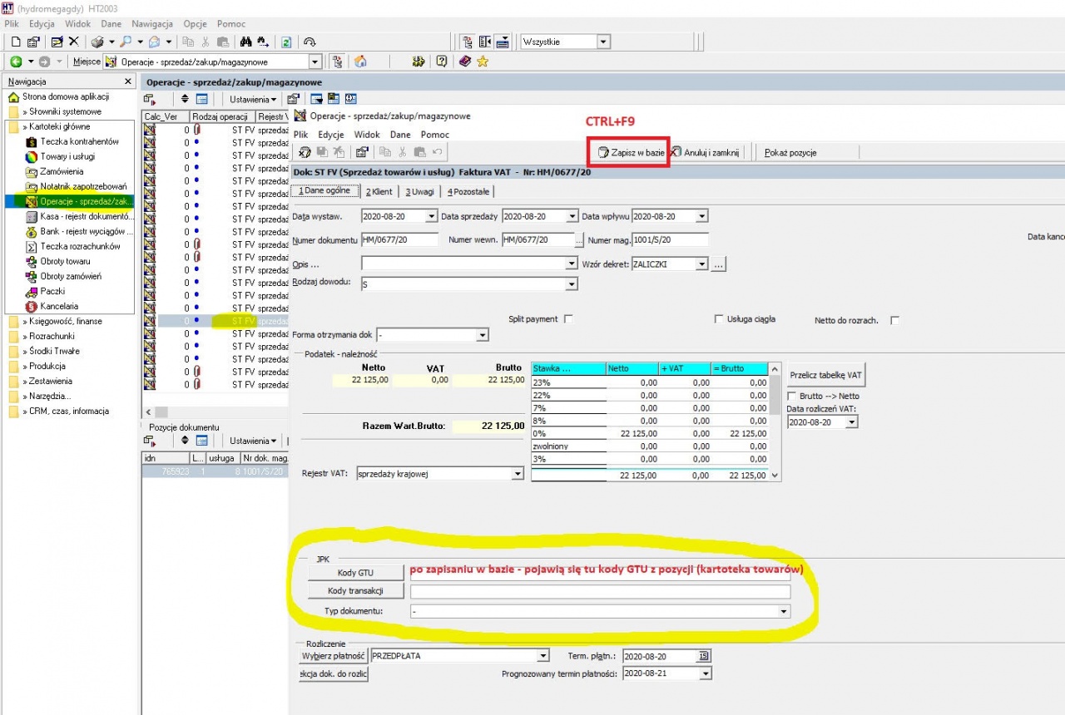Click the Numer dokumentu input field

coord(399,240)
